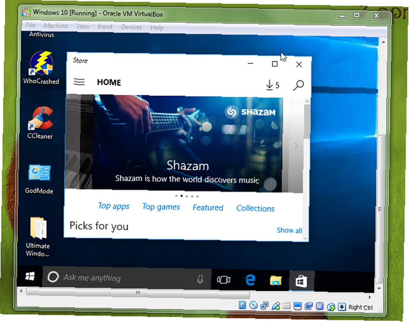Screen dimensions: 409x322
Task: Click Show all for Picks for you
Action: 289,230
